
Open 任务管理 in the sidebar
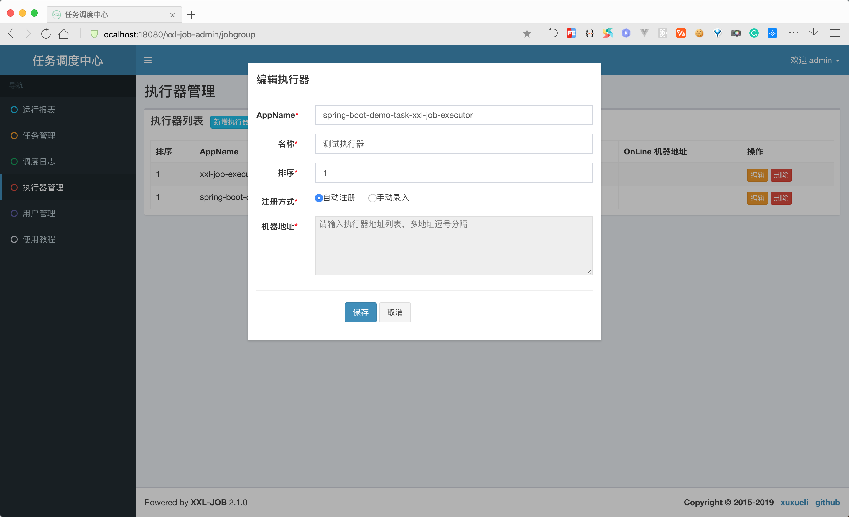pyautogui.click(x=68, y=135)
